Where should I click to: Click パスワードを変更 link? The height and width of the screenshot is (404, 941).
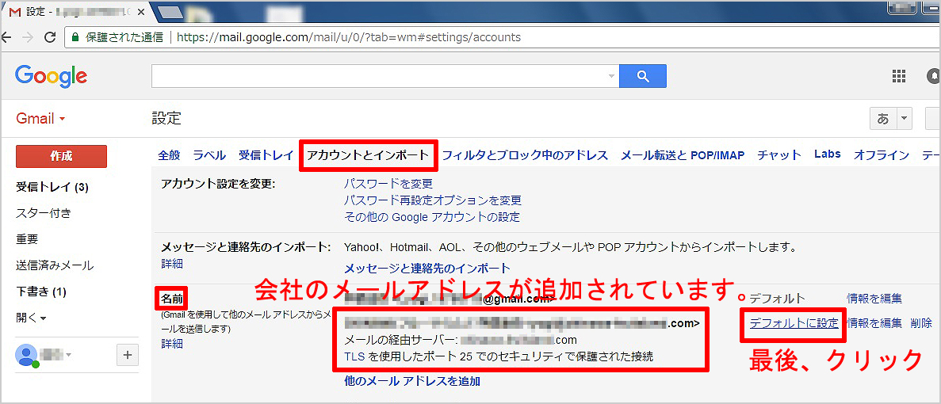click(388, 184)
